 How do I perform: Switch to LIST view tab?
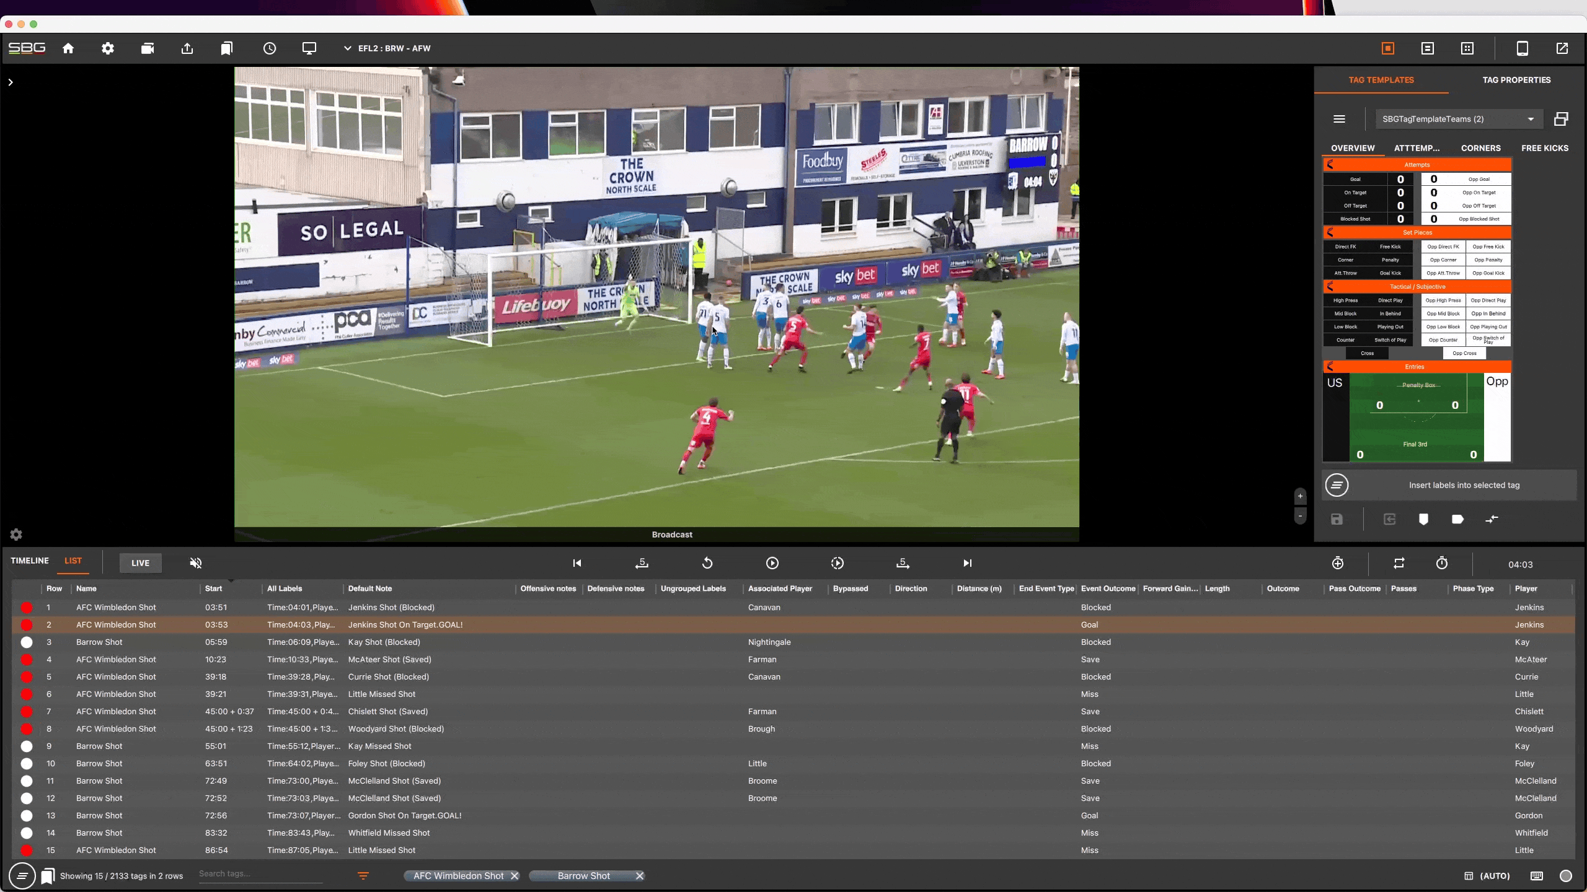[x=73, y=561]
